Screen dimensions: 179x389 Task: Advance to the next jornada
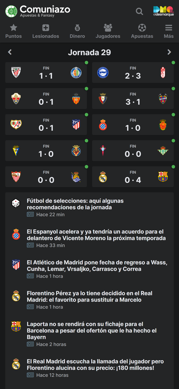[x=169, y=52]
